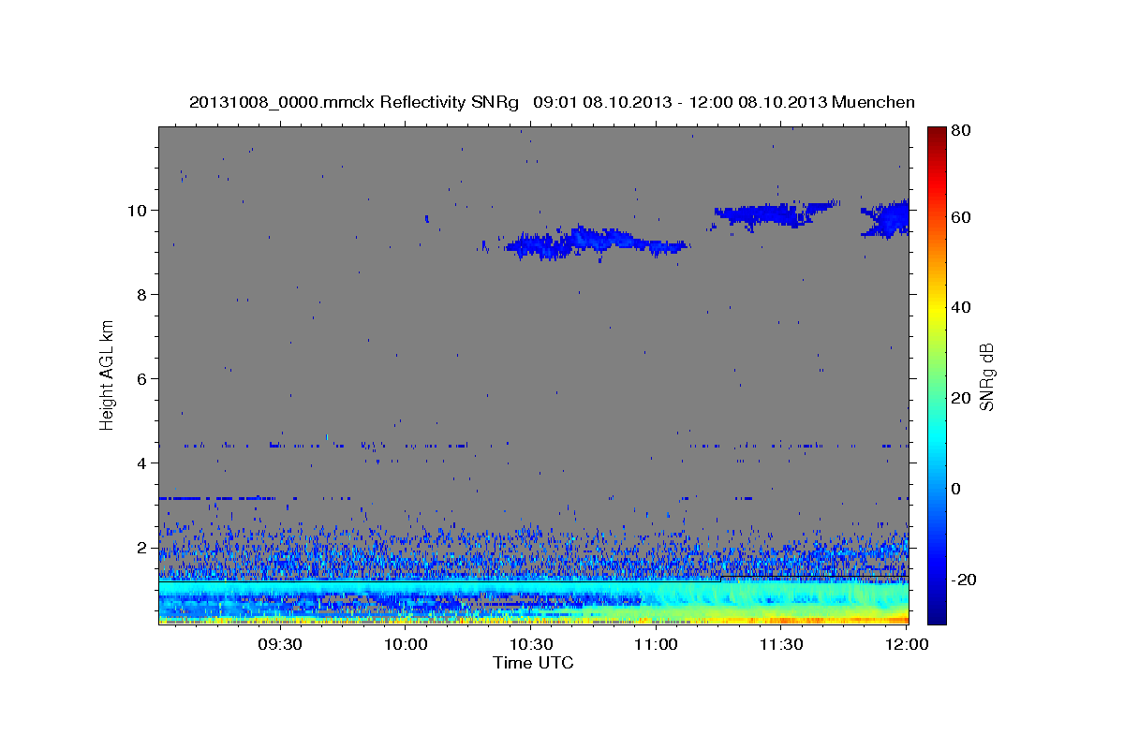Click the height tick label 8

pos(142,295)
